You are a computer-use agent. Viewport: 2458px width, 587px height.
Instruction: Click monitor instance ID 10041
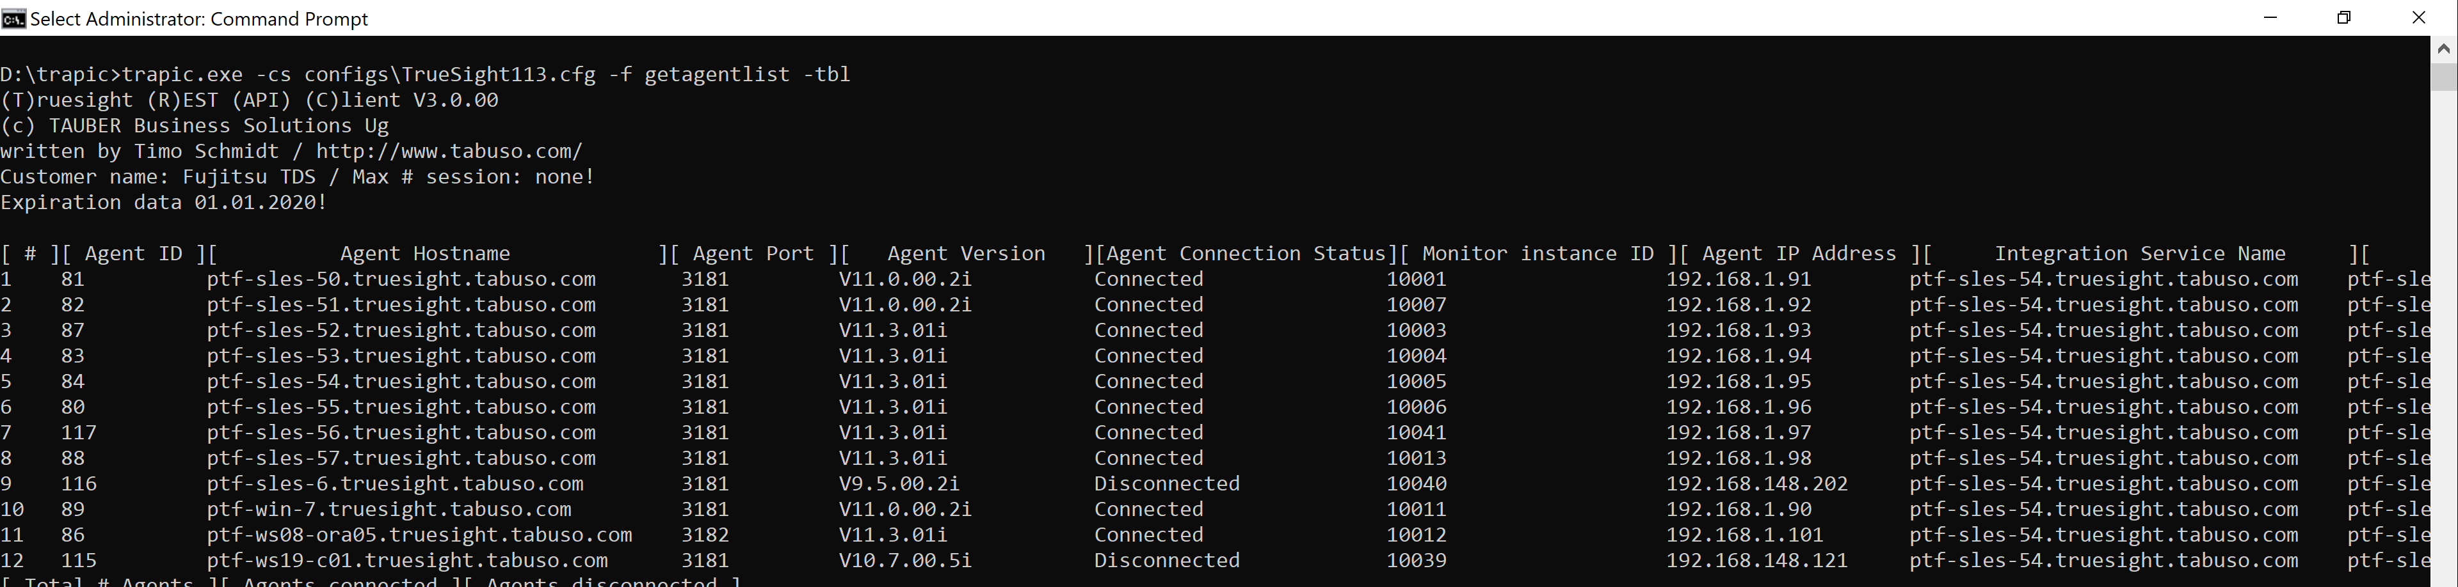(1416, 433)
